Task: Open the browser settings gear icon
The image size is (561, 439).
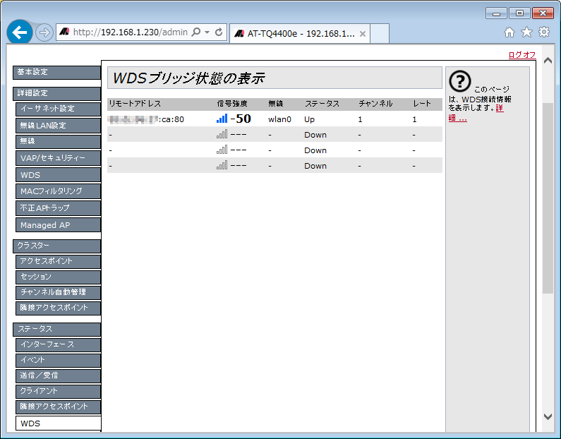Action: pos(544,32)
